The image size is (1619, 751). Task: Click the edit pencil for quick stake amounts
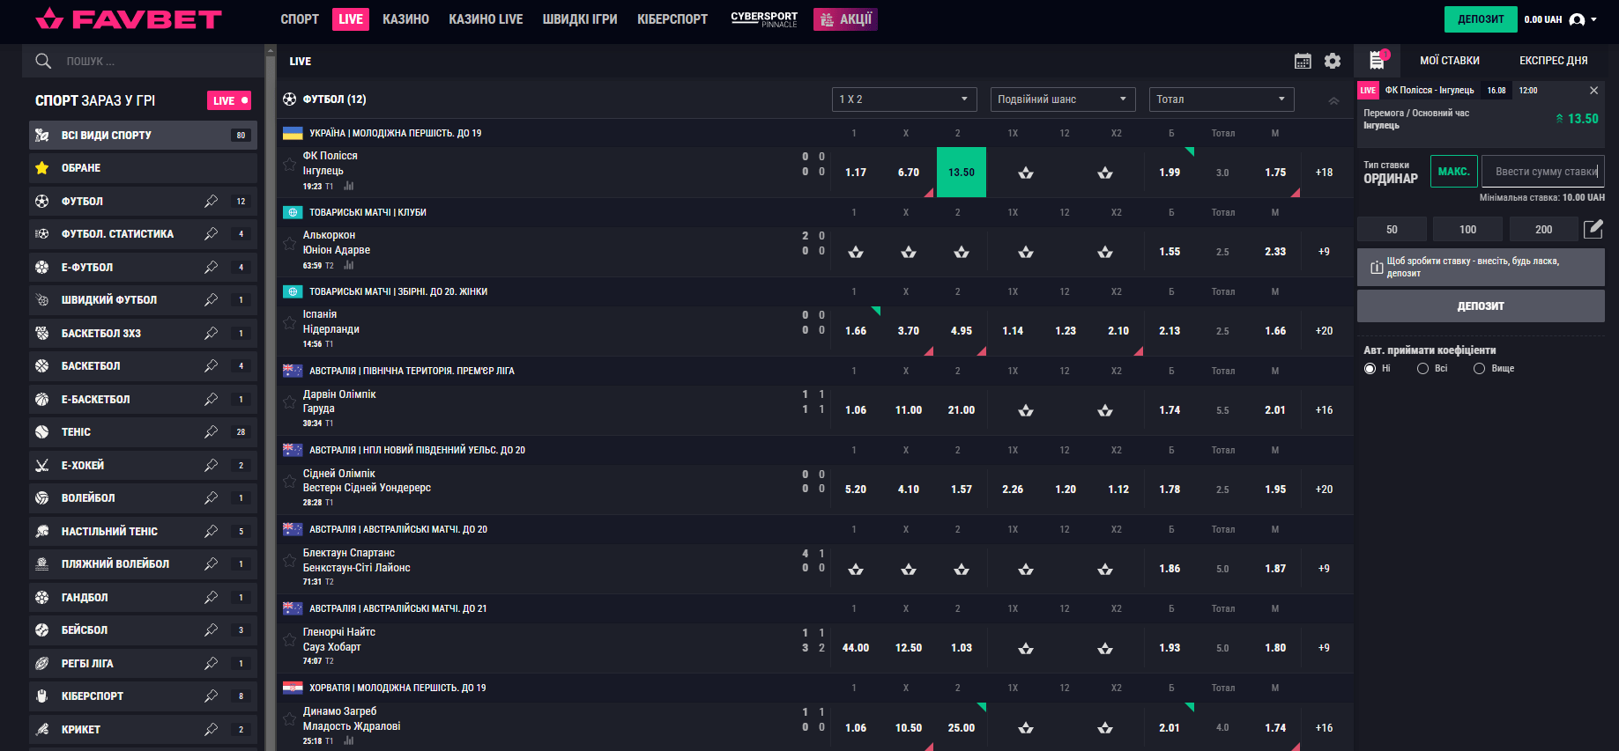pos(1593,229)
